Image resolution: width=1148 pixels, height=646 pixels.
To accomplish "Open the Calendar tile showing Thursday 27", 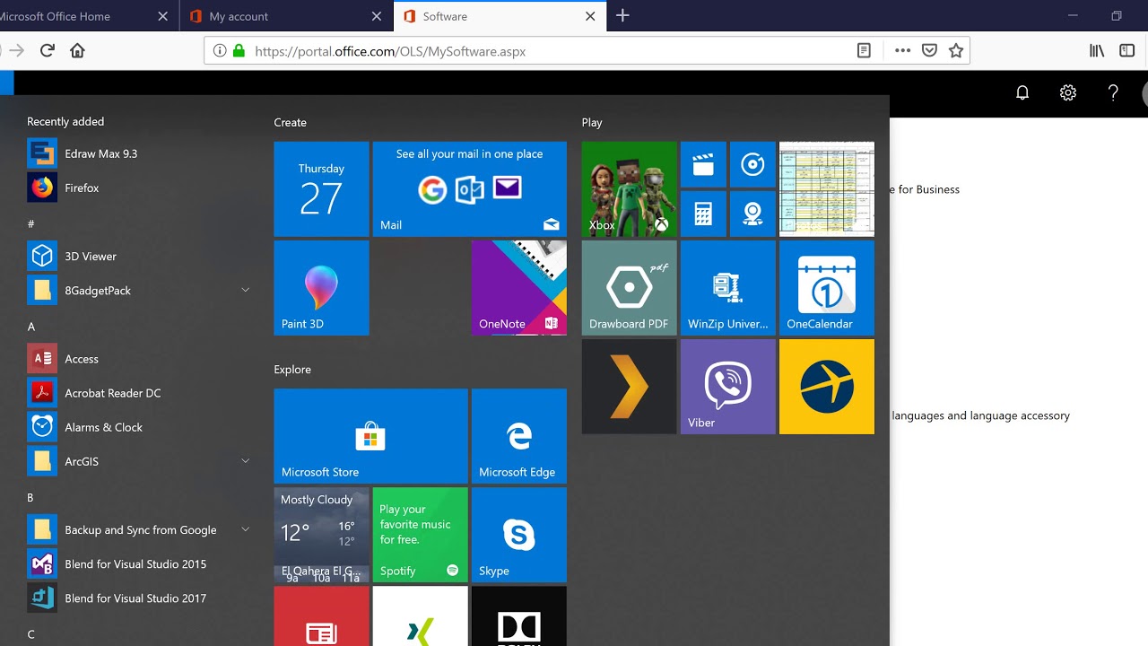I will [x=321, y=189].
